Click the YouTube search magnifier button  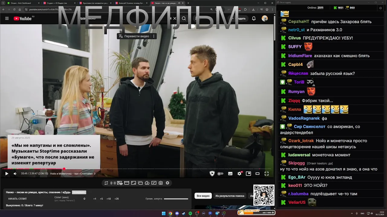184,18
